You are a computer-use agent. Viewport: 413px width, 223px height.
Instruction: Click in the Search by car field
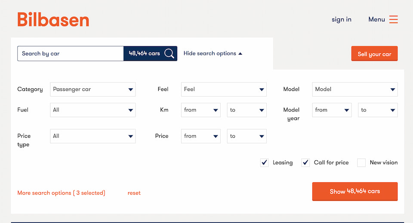71,54
